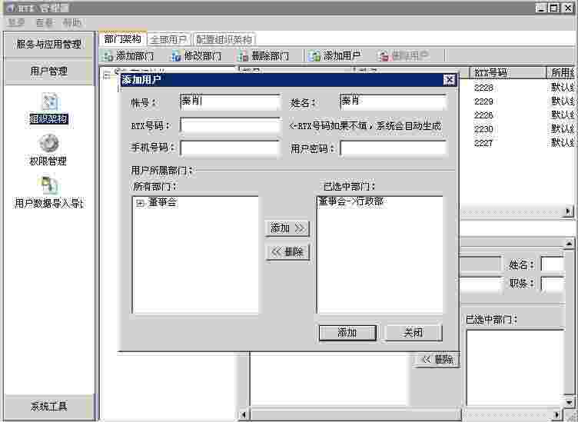Click the 添加部门 toolbar button
The height and width of the screenshot is (422, 578).
pos(128,56)
